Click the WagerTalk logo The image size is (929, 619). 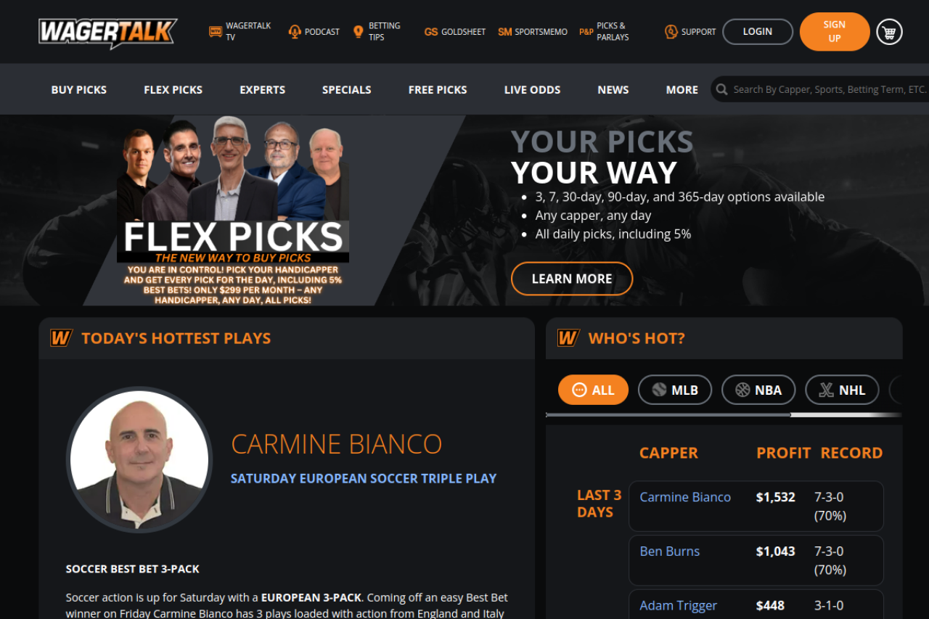[x=108, y=32]
